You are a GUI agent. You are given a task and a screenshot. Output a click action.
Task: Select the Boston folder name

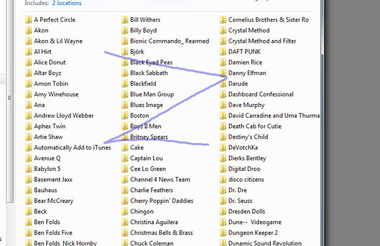tap(139, 116)
